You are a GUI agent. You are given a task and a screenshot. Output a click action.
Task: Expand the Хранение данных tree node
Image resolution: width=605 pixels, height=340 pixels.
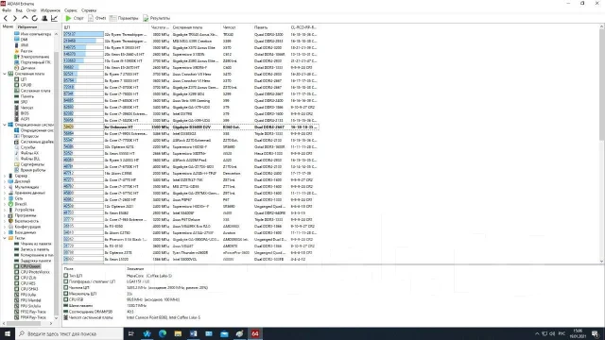coord(5,193)
